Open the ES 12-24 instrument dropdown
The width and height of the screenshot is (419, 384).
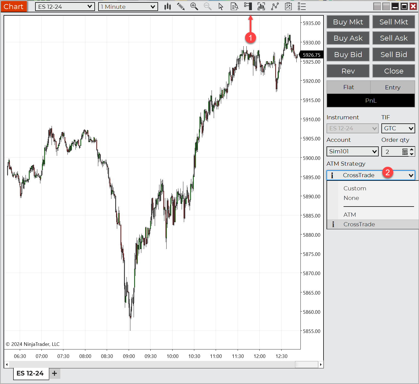pos(65,7)
